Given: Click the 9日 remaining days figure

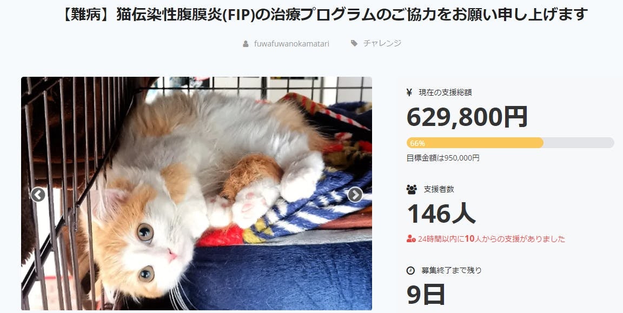Looking at the screenshot, I should [x=426, y=294].
